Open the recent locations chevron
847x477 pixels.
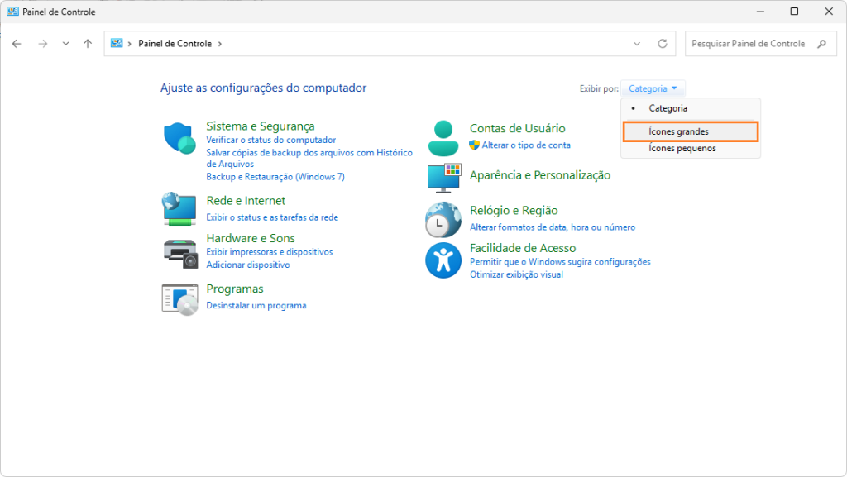click(66, 44)
